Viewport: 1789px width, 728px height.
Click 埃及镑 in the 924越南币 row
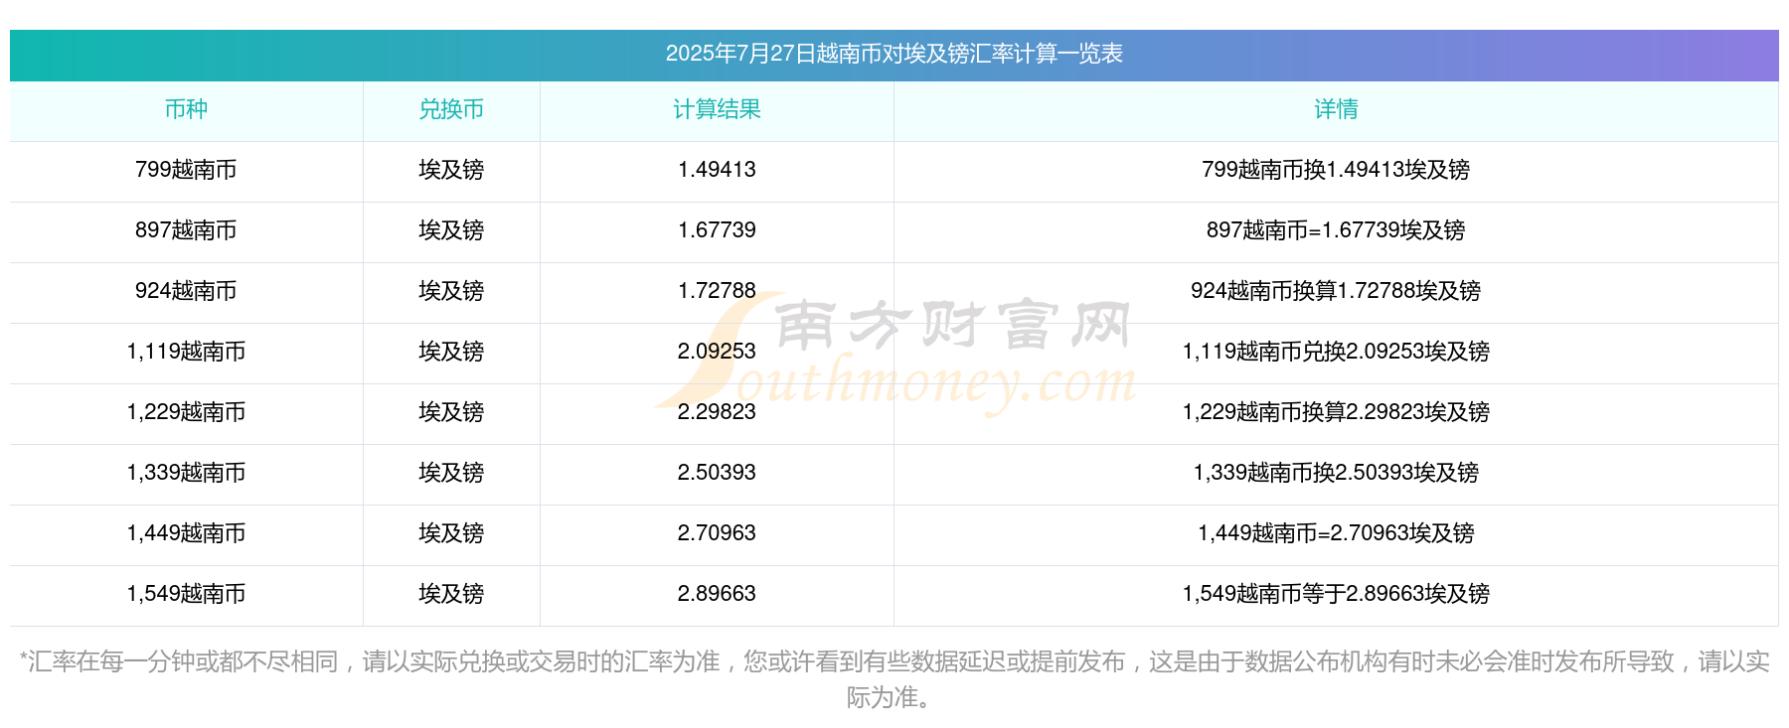451,291
